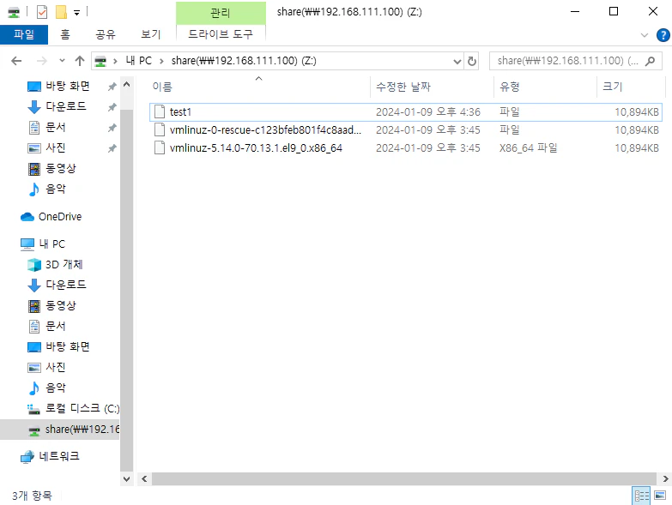Switch to the 공유 ribbon tab

tap(106, 34)
